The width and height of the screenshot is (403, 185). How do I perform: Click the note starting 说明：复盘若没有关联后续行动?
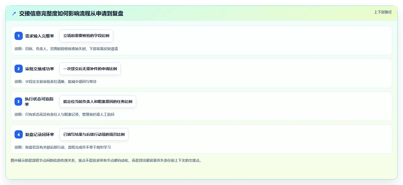coord(63,147)
